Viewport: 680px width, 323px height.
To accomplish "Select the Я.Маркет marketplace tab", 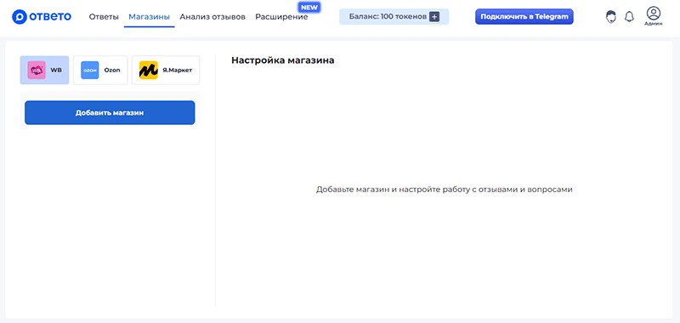I will pyautogui.click(x=166, y=70).
